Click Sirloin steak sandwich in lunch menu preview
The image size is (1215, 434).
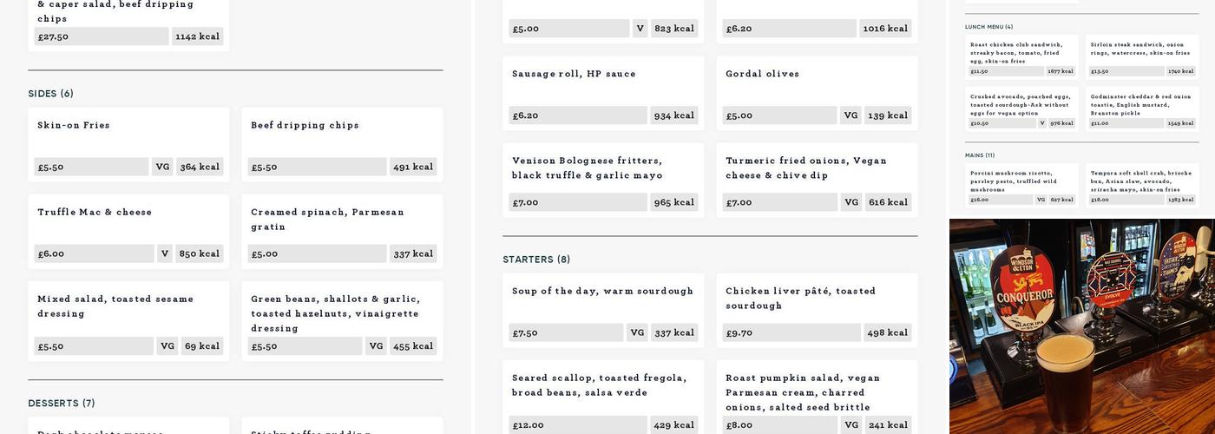pyautogui.click(x=1140, y=49)
